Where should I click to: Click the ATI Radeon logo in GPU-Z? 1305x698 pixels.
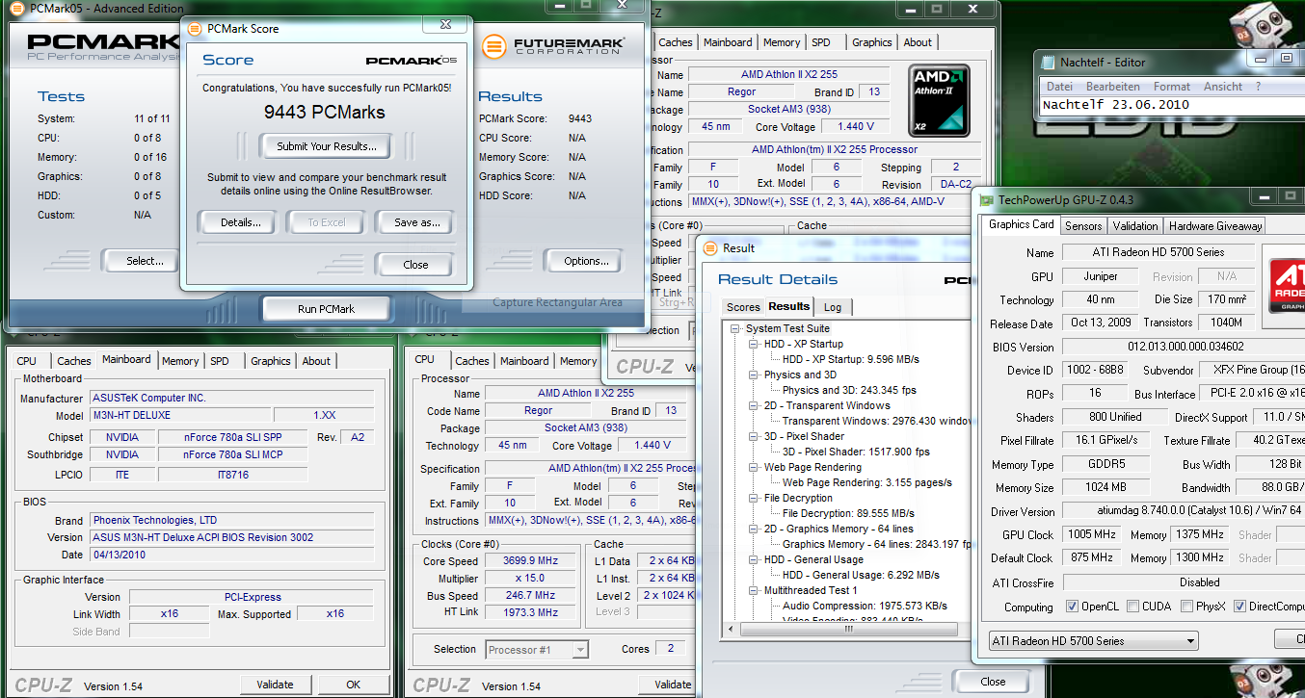click(x=1286, y=285)
